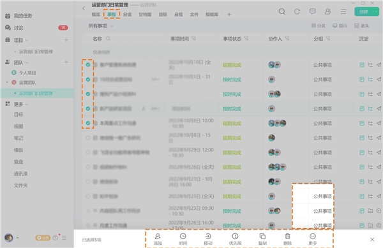Select 文件夹 in the sidebar
The image size is (383, 248).
(x=20, y=186)
